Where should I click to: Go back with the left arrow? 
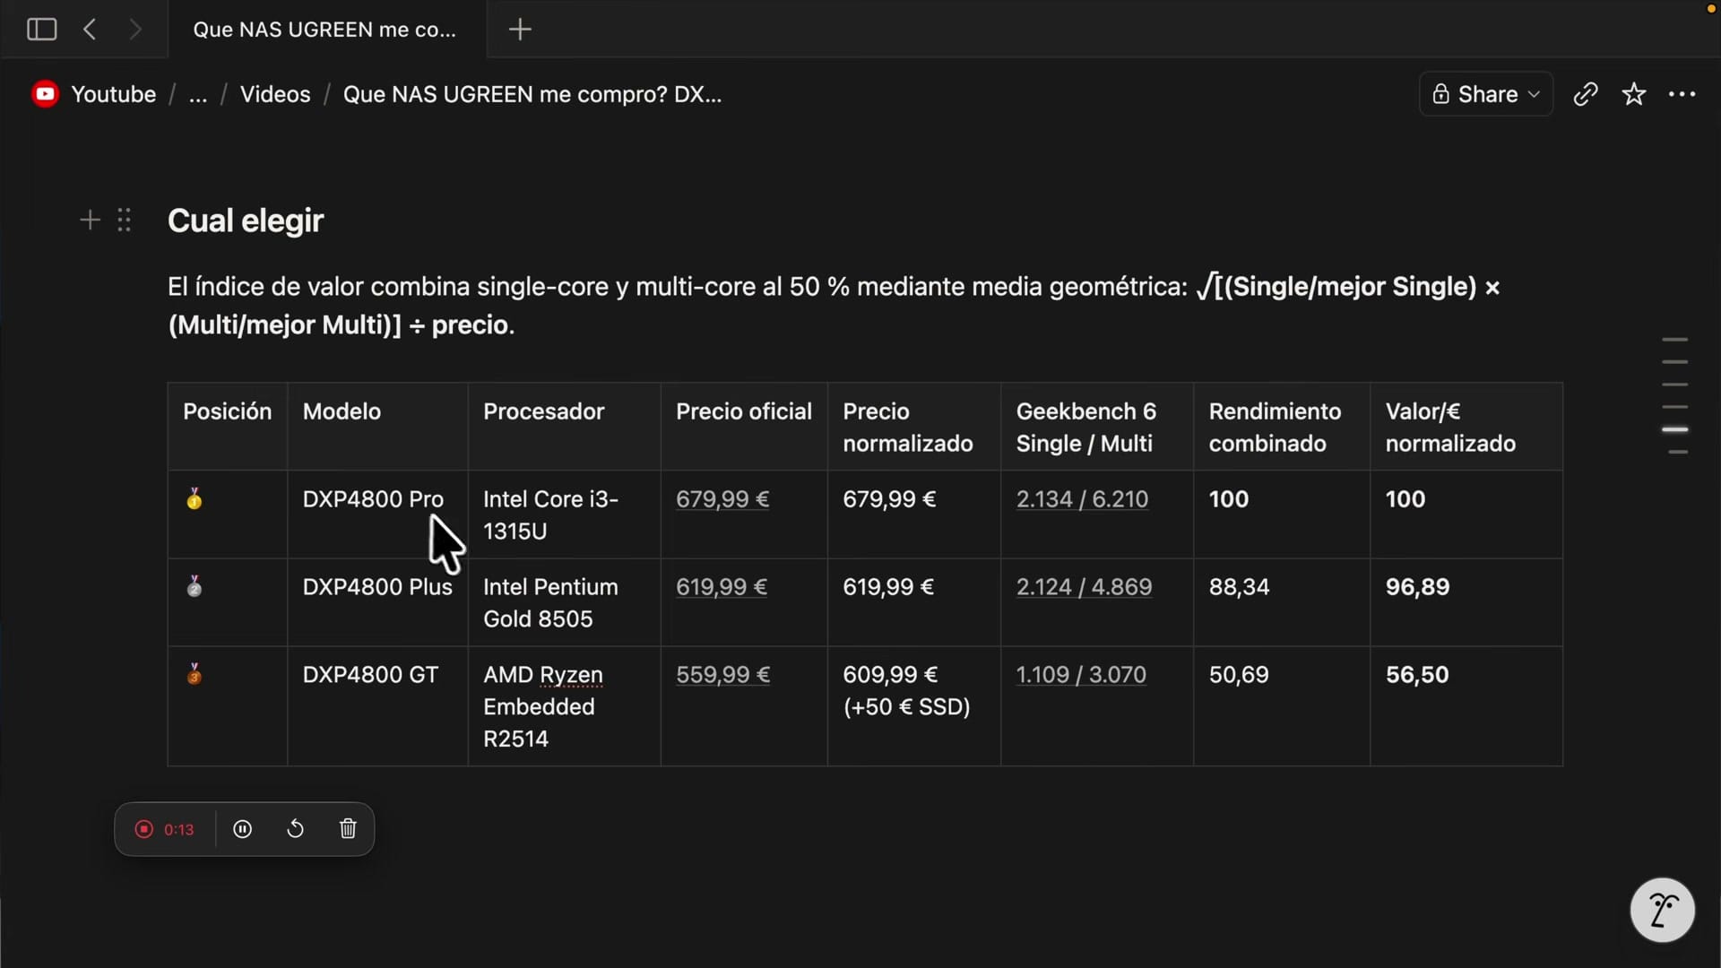coord(90,30)
